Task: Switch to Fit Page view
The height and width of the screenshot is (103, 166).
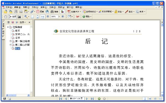Action: (x=38, y=17)
